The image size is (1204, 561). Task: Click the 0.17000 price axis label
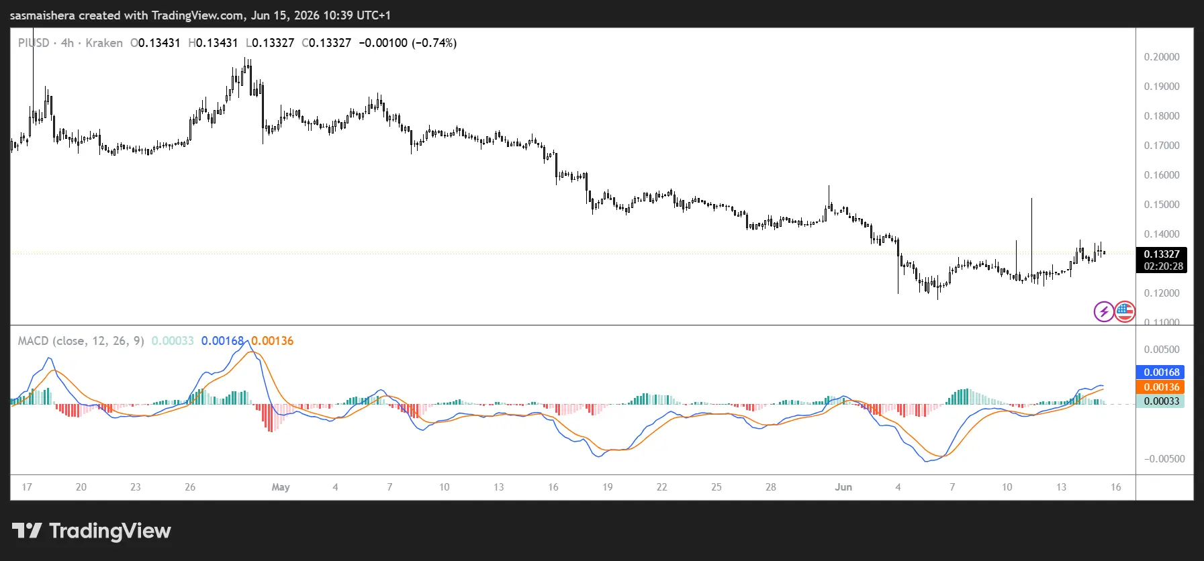point(1162,146)
